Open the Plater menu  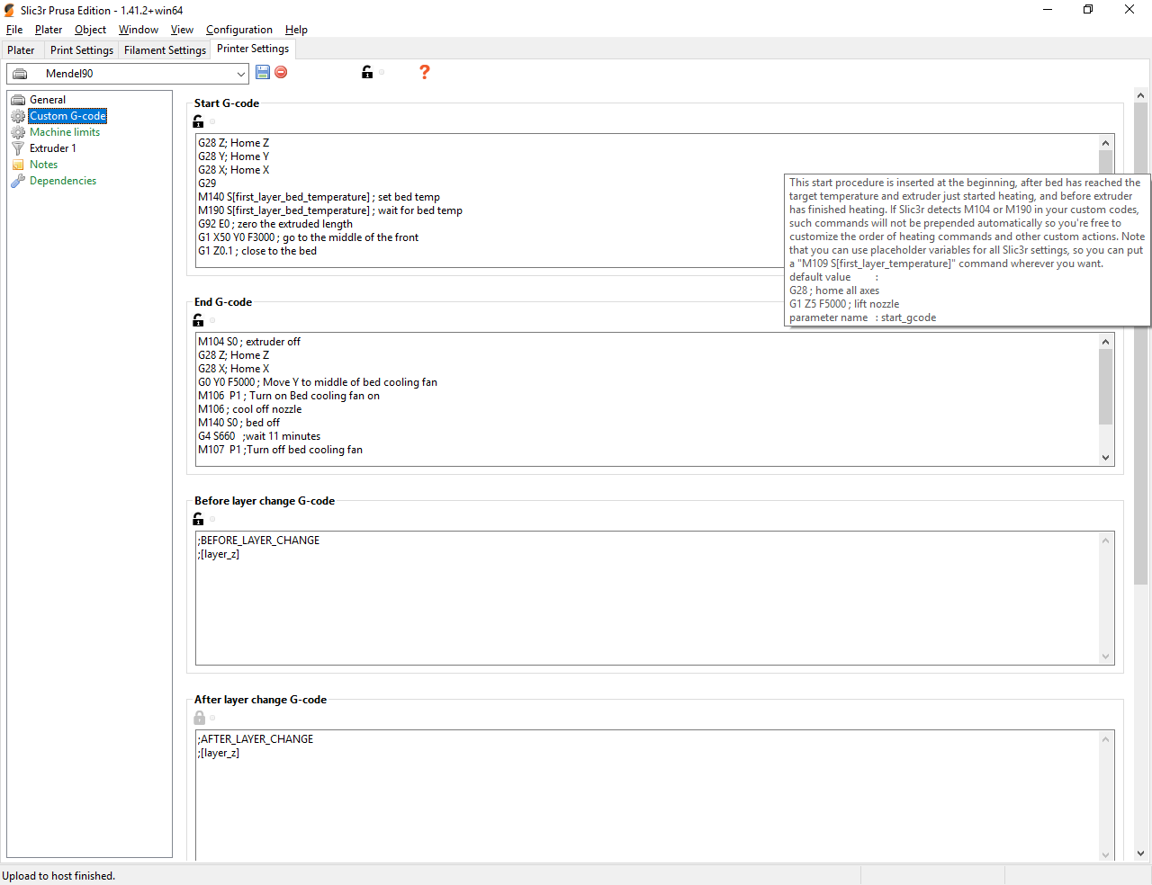49,30
